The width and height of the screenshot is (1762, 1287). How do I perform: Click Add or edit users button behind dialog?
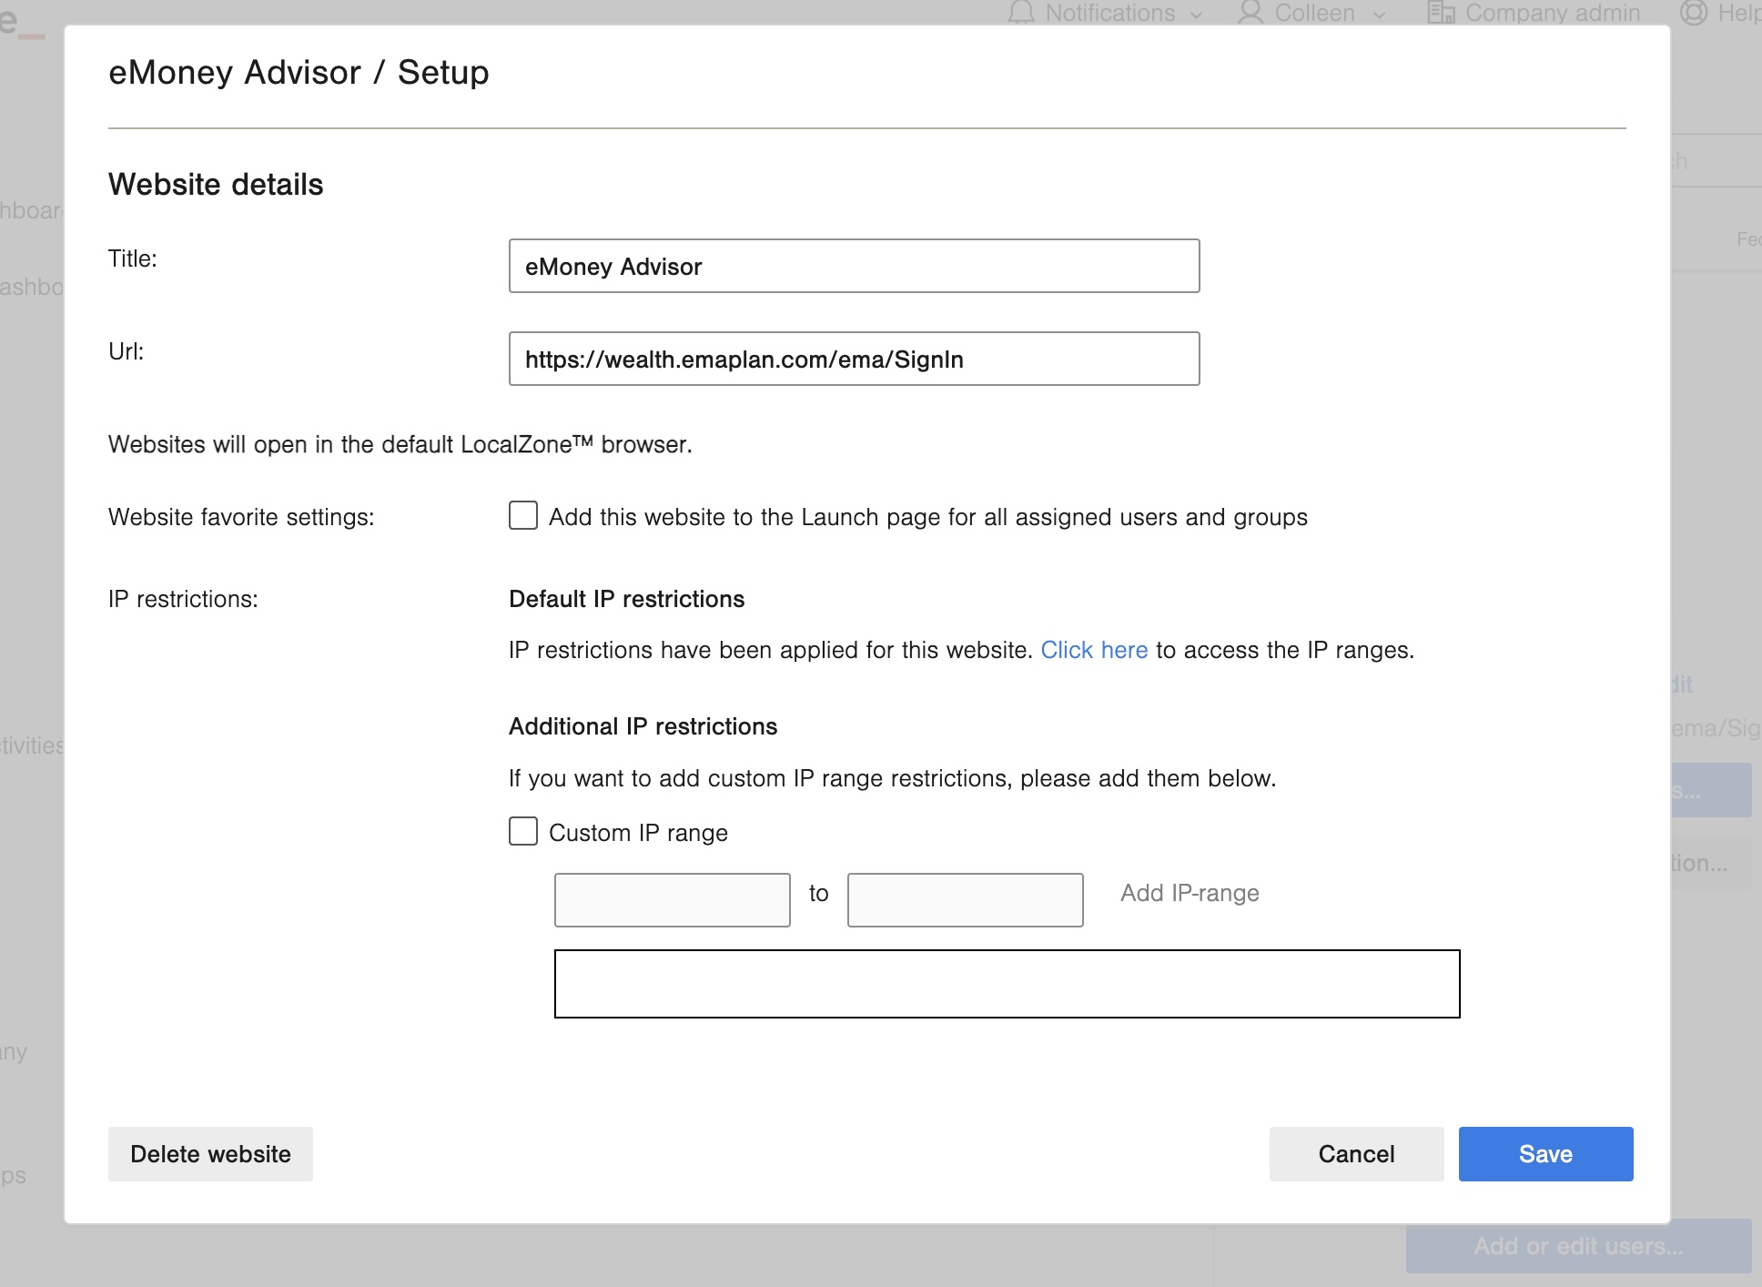click(x=1578, y=1246)
